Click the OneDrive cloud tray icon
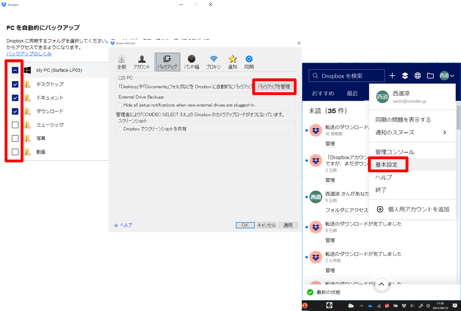 tap(370, 306)
